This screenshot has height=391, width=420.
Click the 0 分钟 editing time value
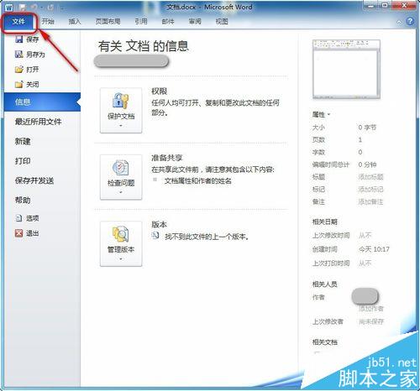click(367, 164)
